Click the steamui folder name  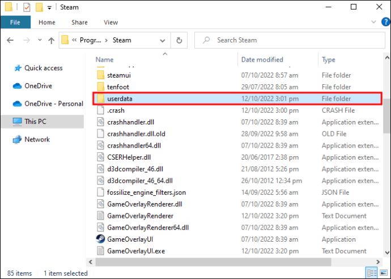(x=119, y=75)
